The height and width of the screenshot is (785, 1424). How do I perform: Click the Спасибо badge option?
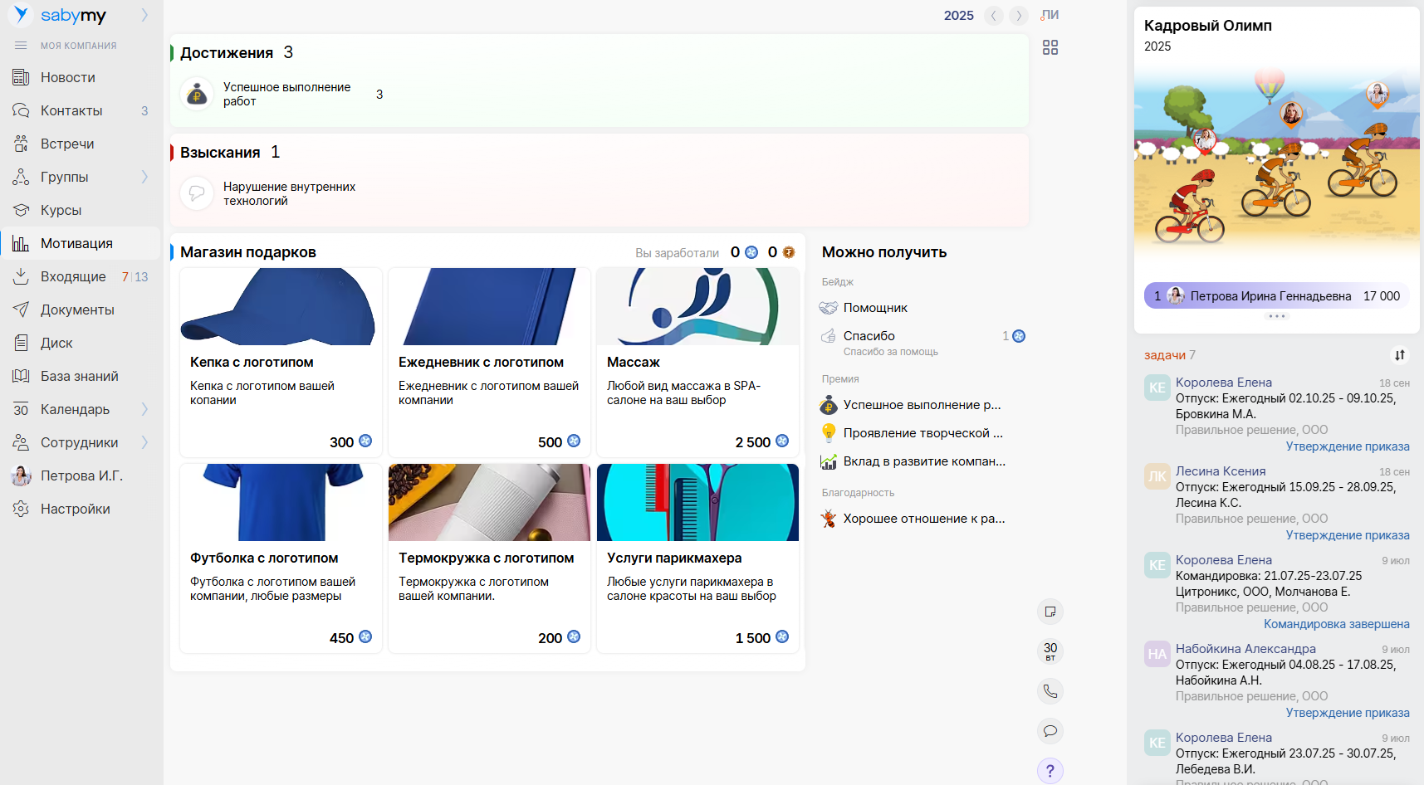click(869, 336)
